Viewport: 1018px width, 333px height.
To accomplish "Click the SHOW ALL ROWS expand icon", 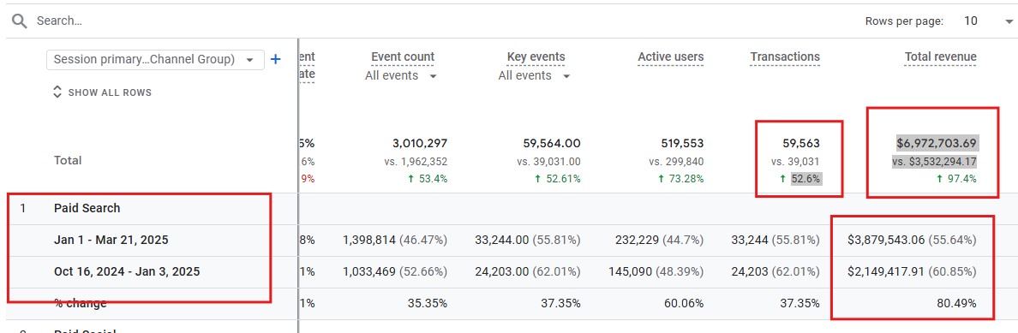I will pyautogui.click(x=57, y=92).
